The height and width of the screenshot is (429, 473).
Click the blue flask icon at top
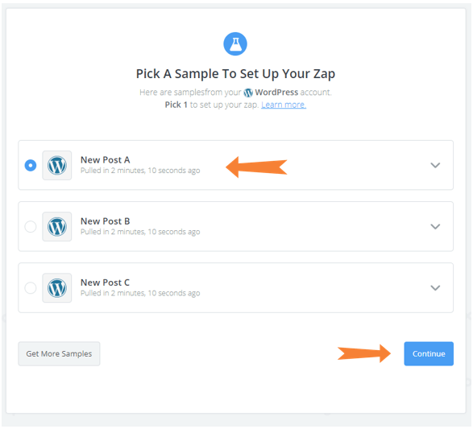click(x=235, y=44)
